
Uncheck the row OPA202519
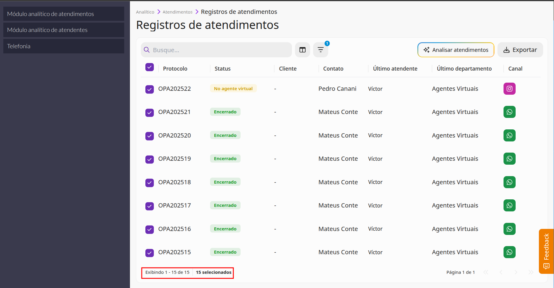coord(150,160)
